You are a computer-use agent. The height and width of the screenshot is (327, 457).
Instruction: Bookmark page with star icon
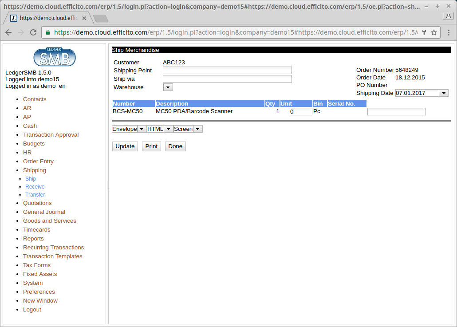click(x=434, y=32)
